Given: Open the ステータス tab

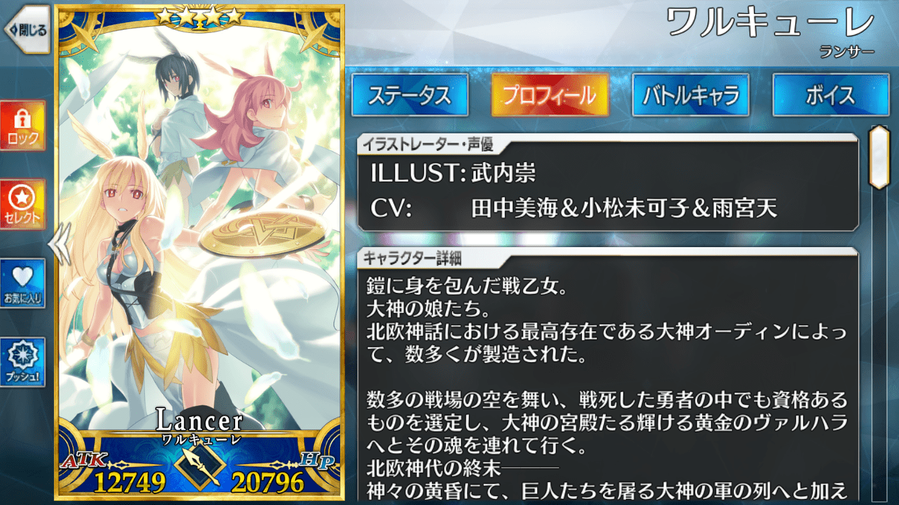Looking at the screenshot, I should (410, 95).
